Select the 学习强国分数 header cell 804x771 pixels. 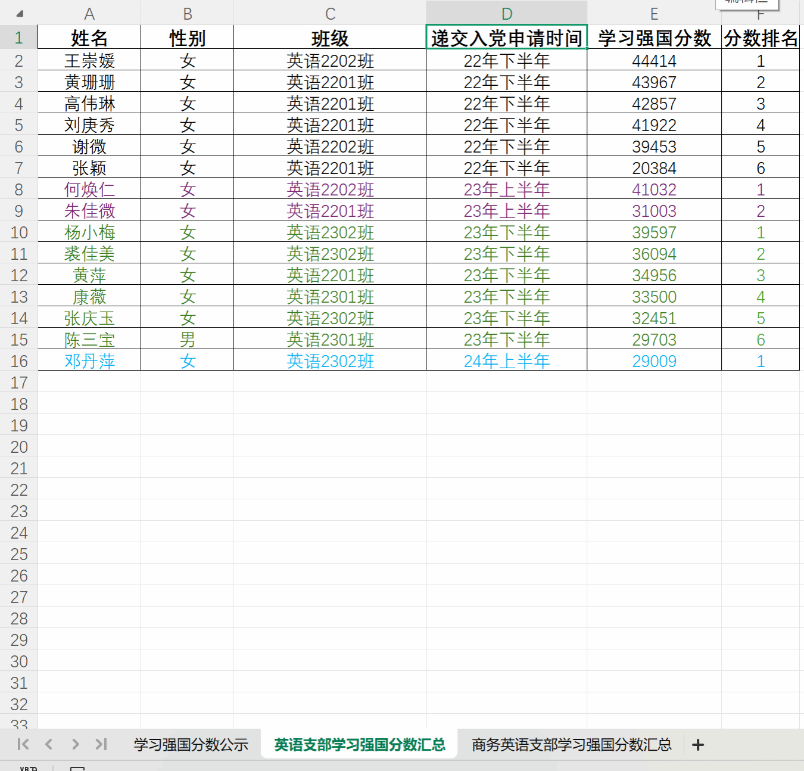[654, 38]
